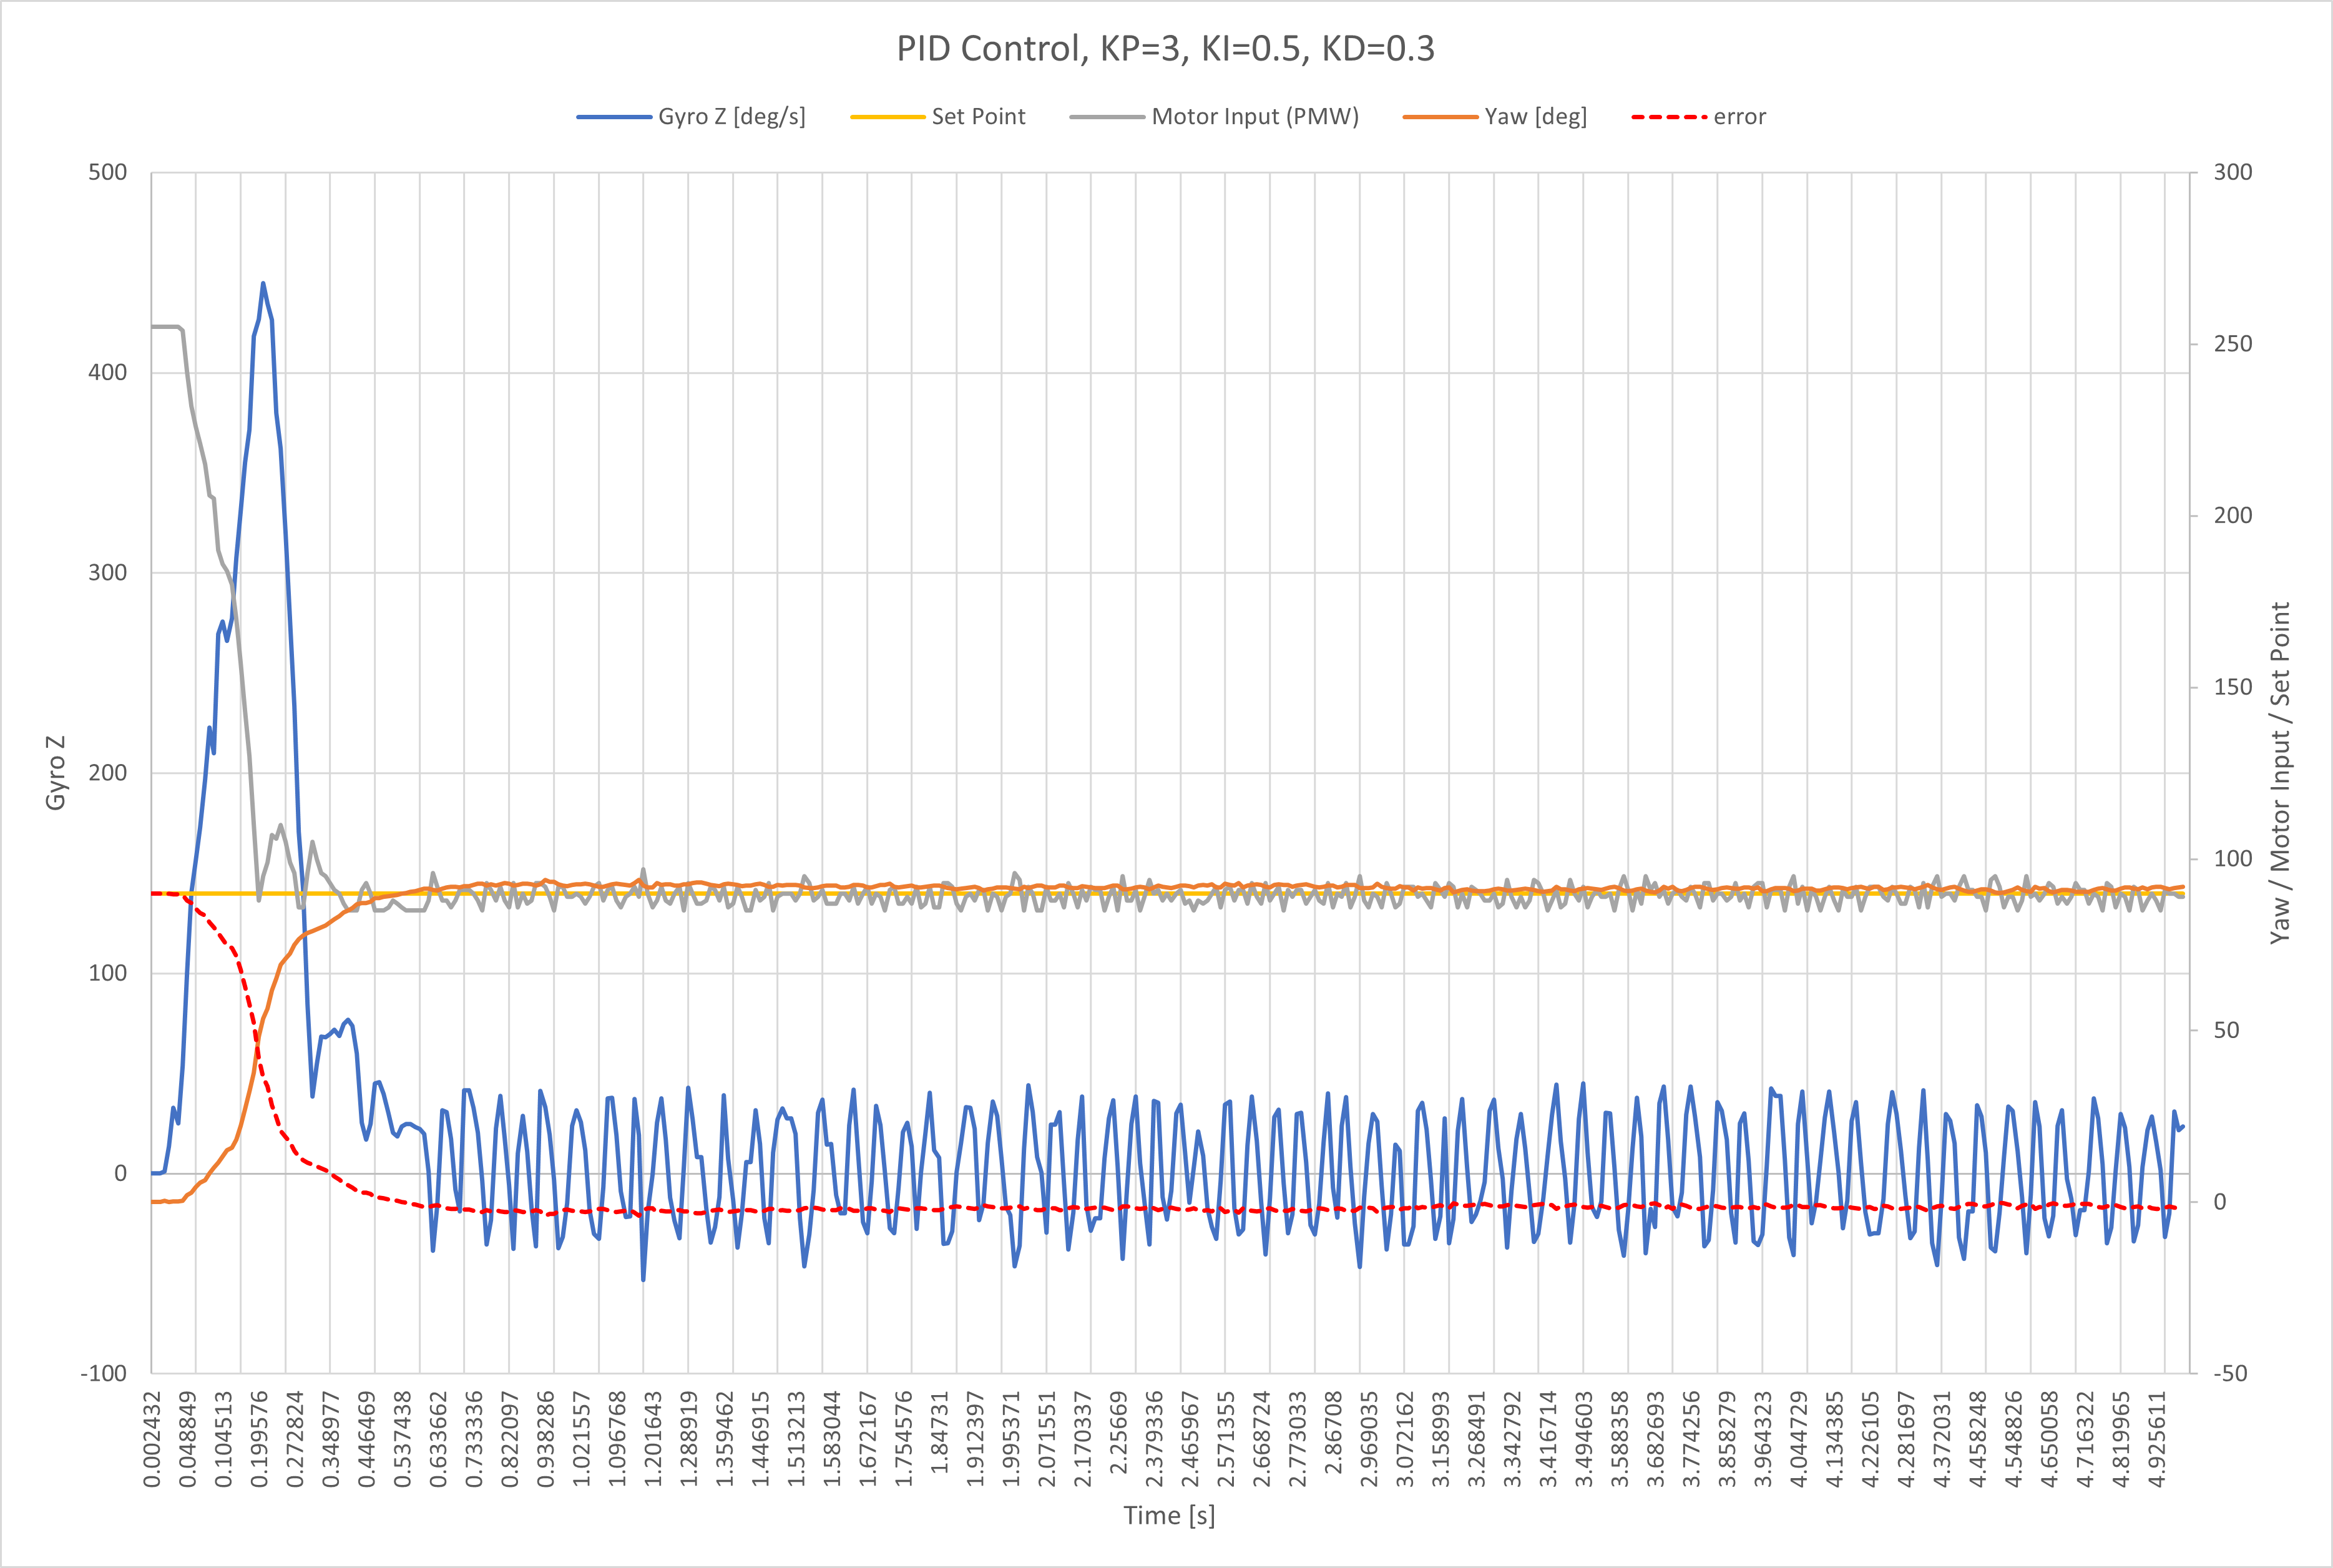Click the Time [s] axis title
Image resolution: width=2333 pixels, height=1568 pixels.
[x=1170, y=1515]
